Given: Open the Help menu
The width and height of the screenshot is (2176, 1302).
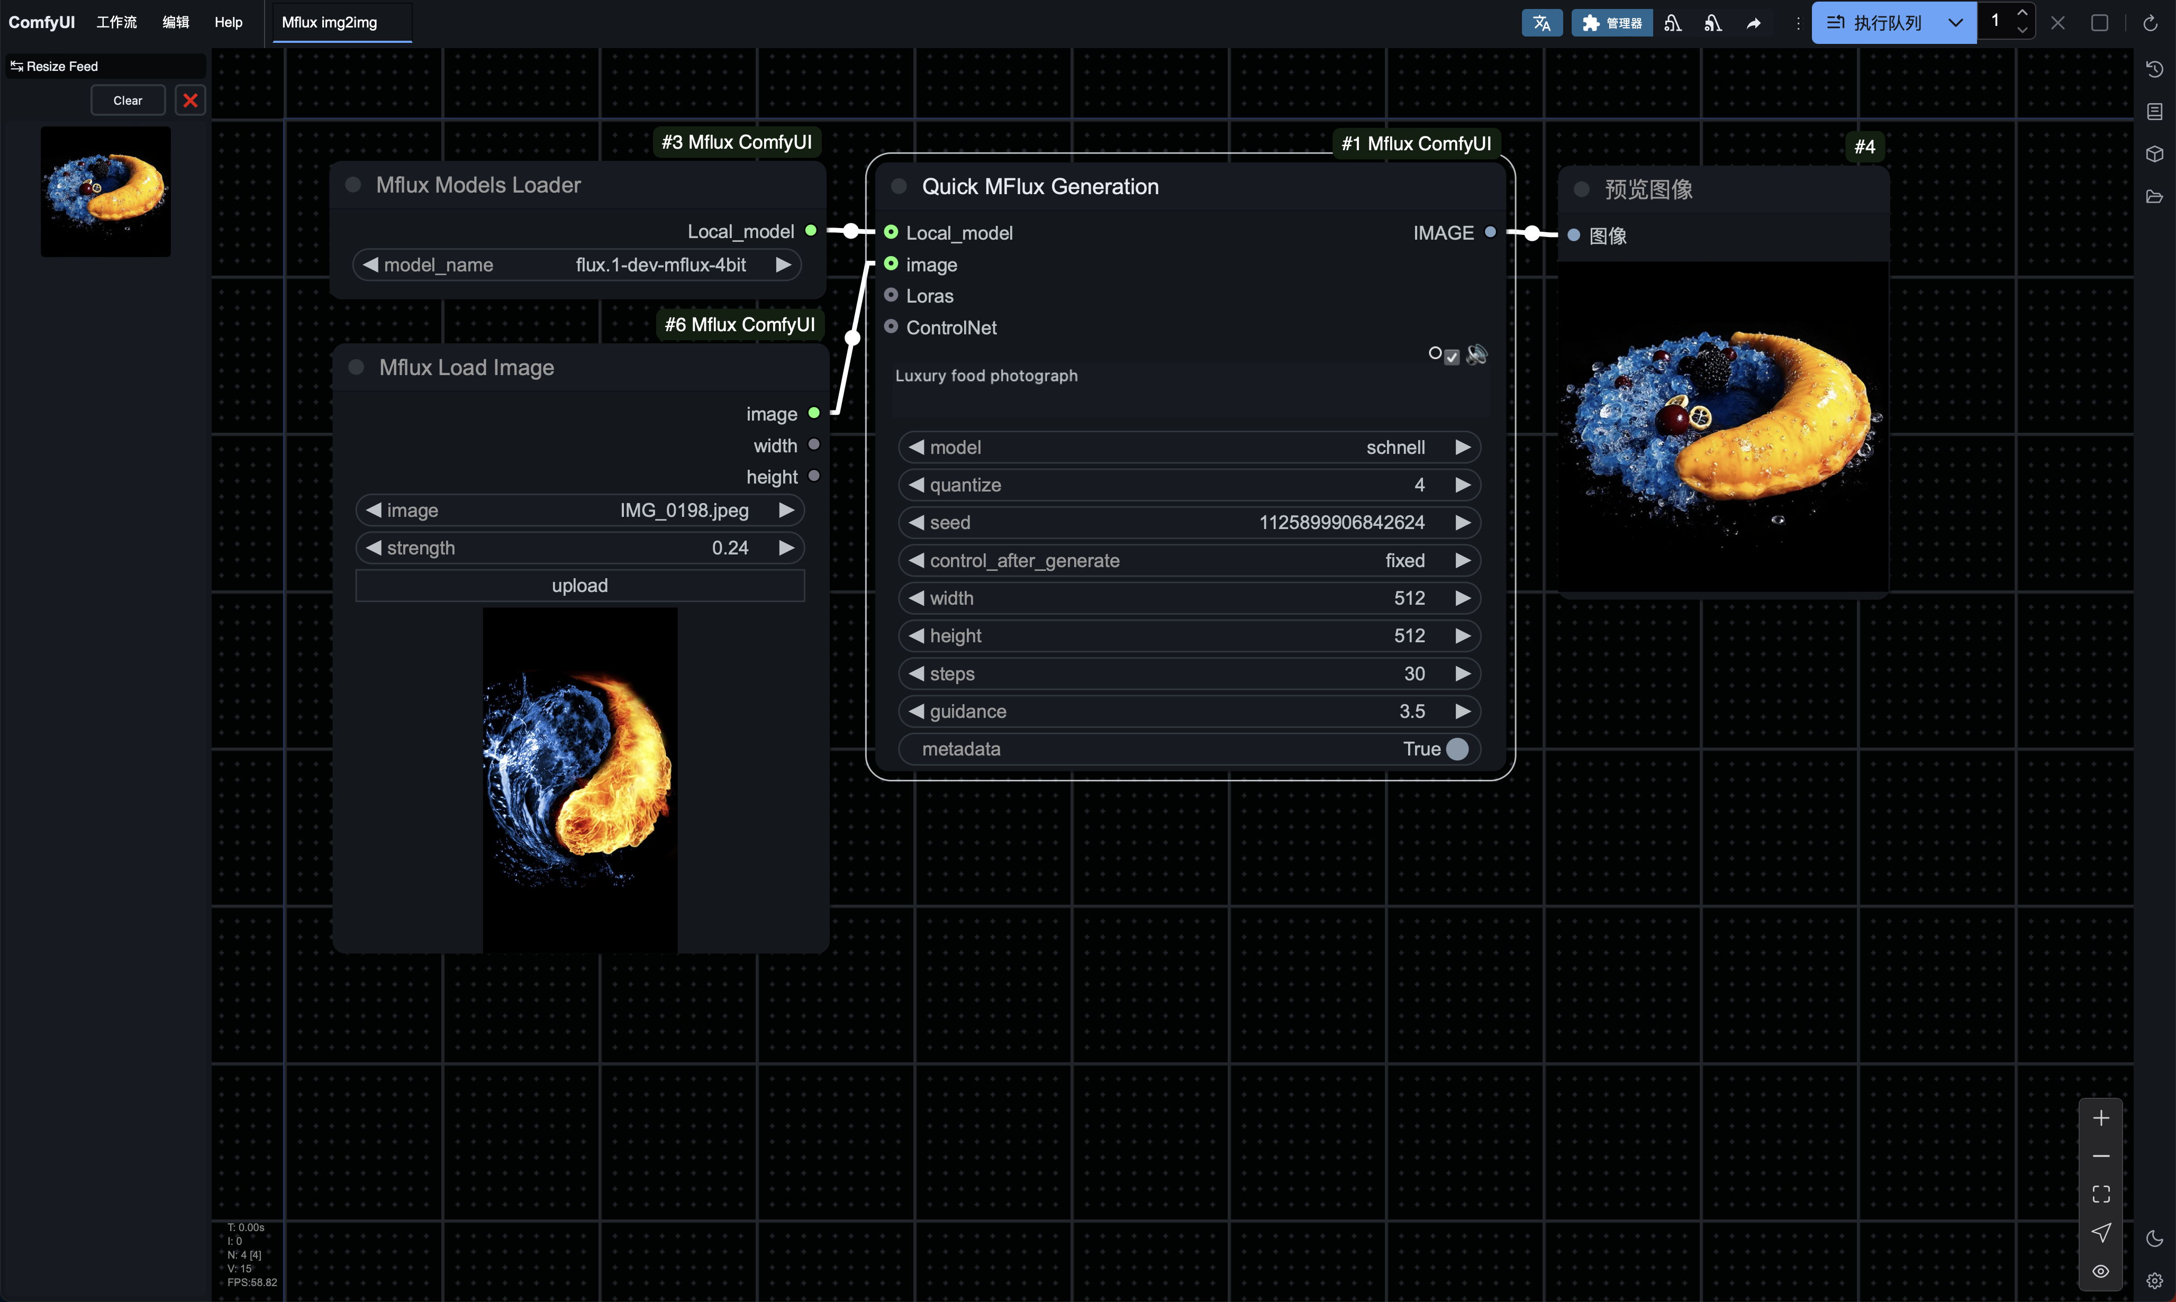Looking at the screenshot, I should click(228, 22).
